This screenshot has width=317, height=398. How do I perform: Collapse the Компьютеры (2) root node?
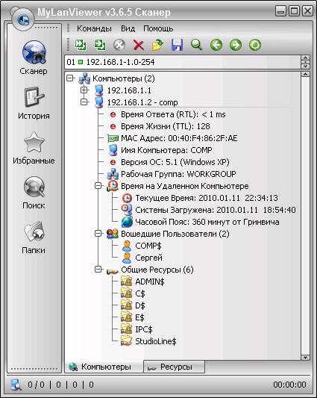tap(70, 78)
